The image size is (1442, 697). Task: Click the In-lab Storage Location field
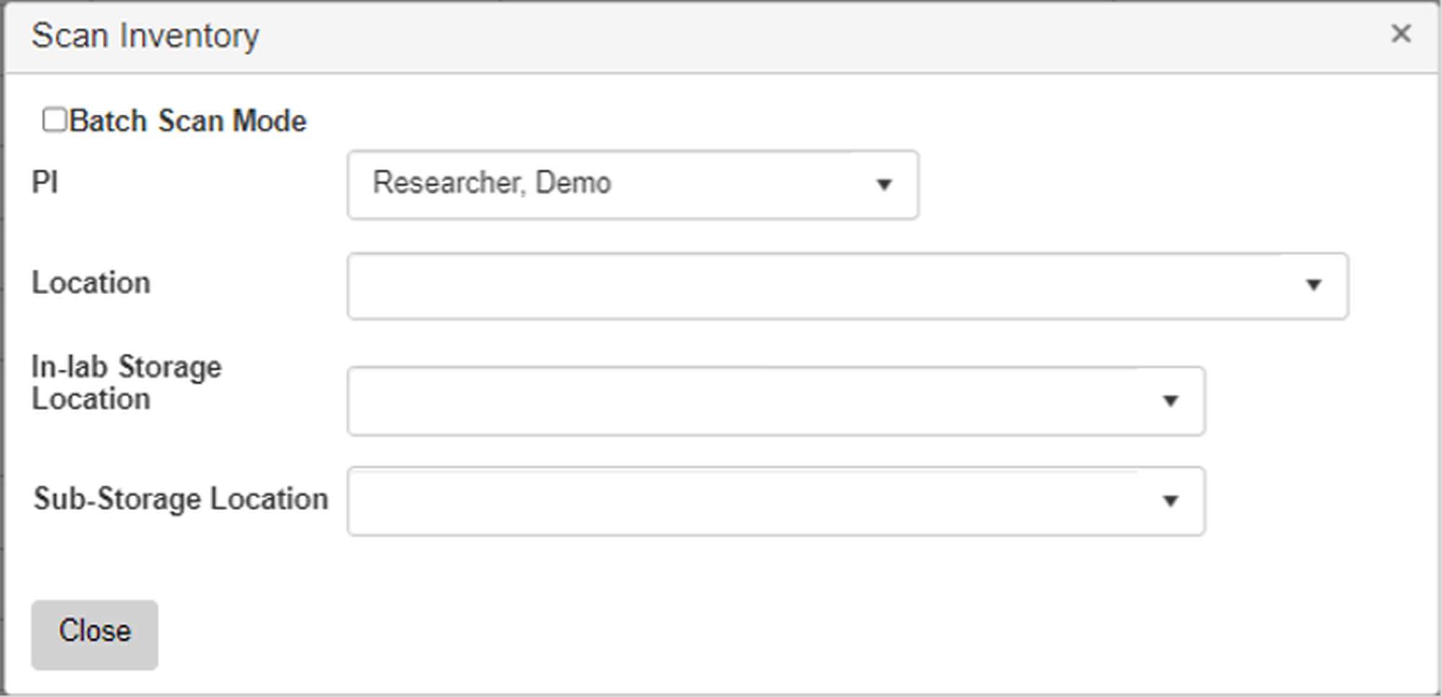pos(721,401)
